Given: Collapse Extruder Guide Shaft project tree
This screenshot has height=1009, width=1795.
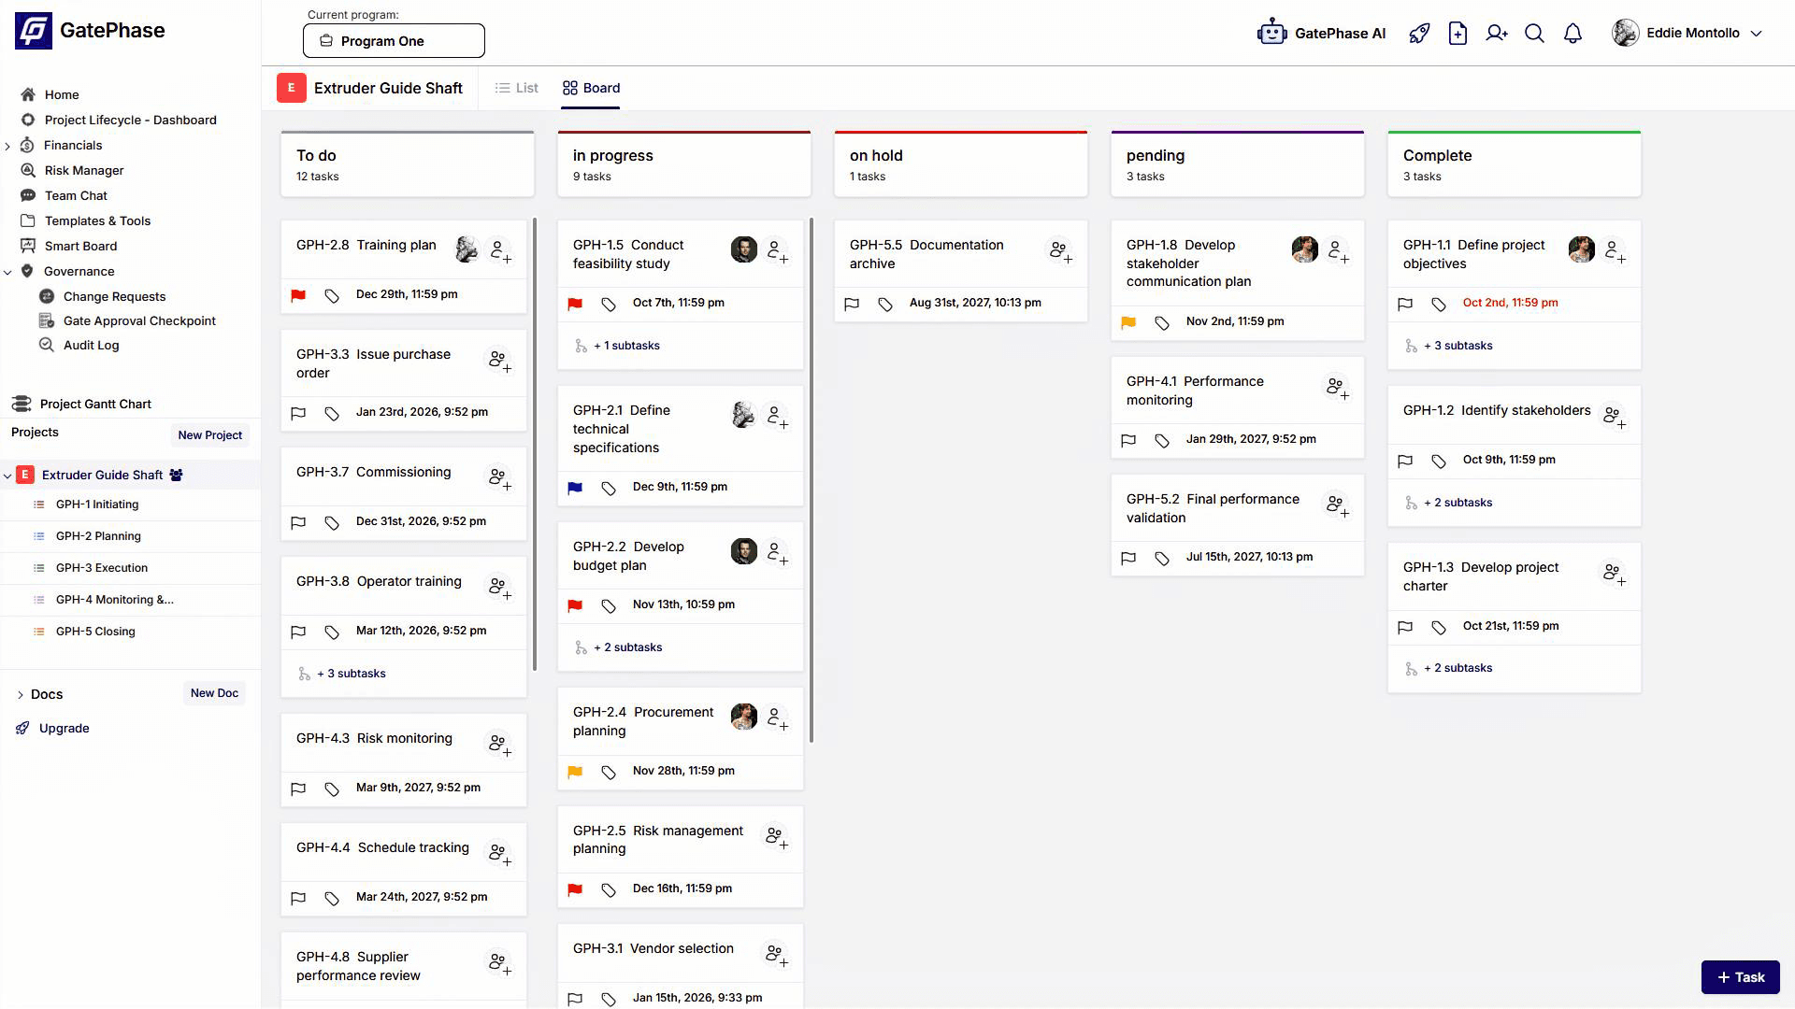Looking at the screenshot, I should click(x=7, y=476).
